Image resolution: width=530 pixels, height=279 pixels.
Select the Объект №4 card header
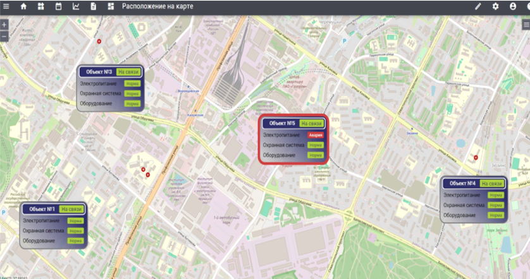point(474,184)
